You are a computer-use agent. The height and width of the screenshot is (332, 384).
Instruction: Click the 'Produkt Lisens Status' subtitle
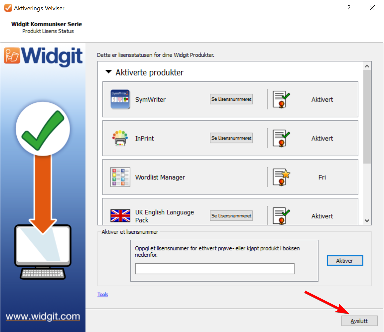(x=48, y=31)
